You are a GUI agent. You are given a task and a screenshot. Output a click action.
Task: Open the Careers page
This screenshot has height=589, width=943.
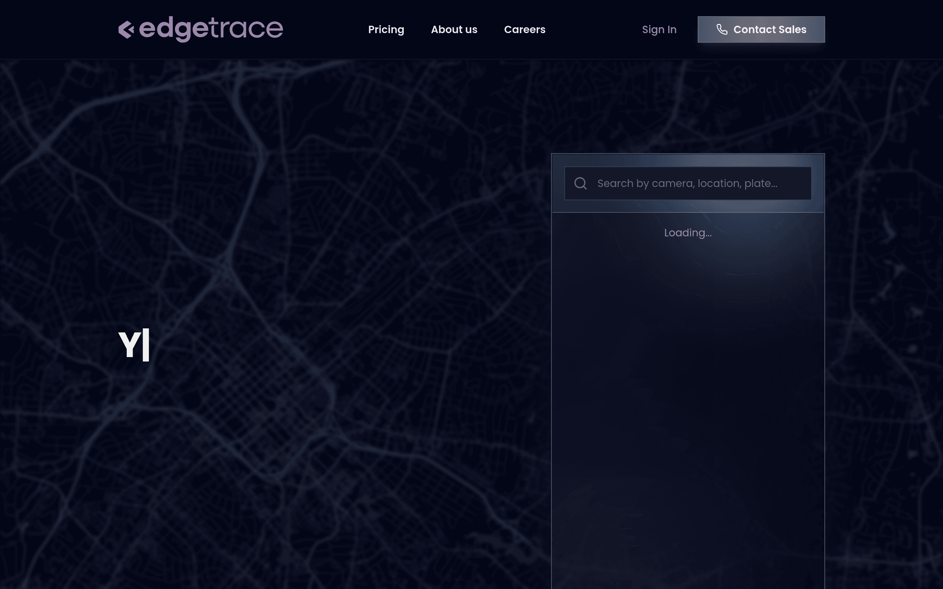click(x=525, y=29)
